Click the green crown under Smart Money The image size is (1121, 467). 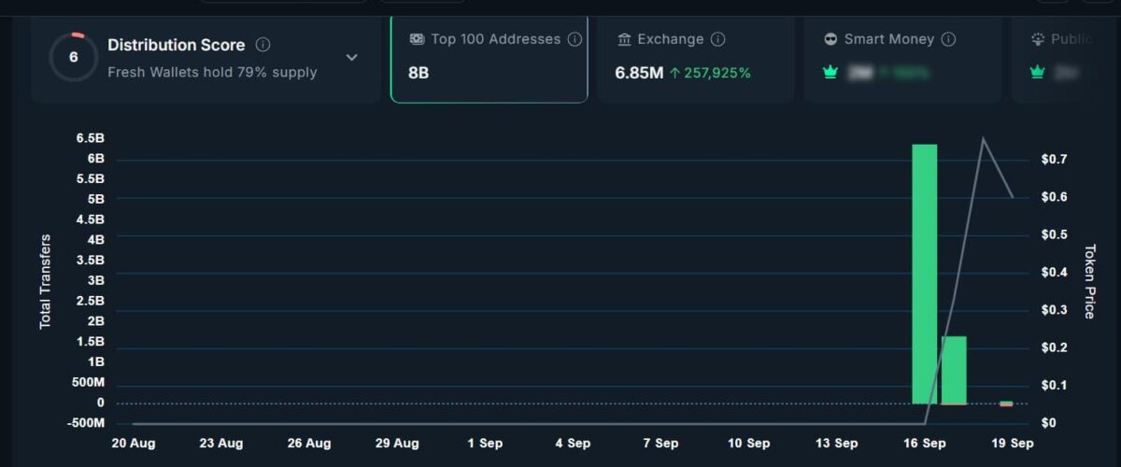[830, 72]
